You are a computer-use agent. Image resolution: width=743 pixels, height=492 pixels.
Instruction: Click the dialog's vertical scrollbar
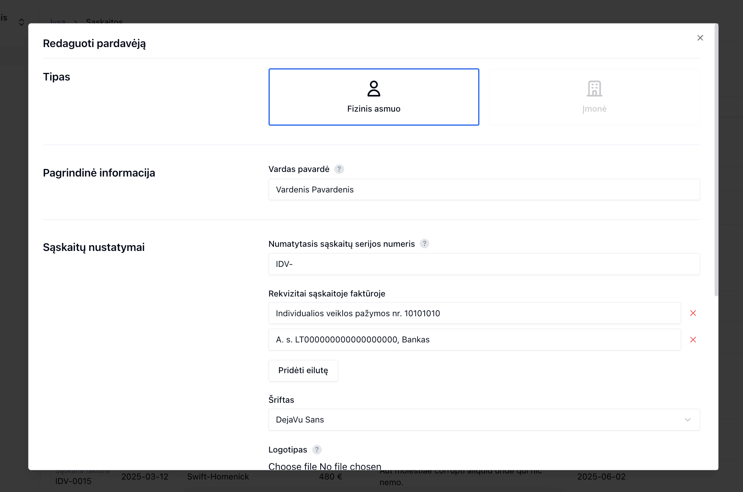point(716,159)
